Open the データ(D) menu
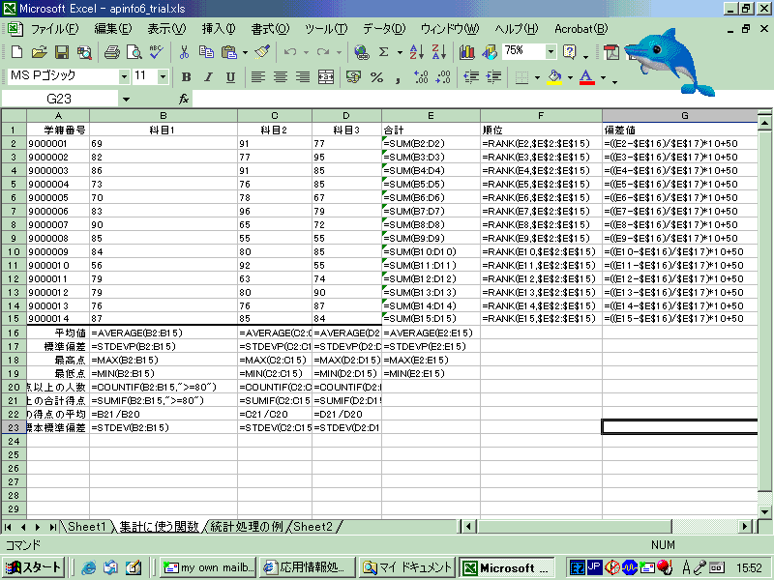Screen dimensions: 774x580 pyautogui.click(x=384, y=28)
